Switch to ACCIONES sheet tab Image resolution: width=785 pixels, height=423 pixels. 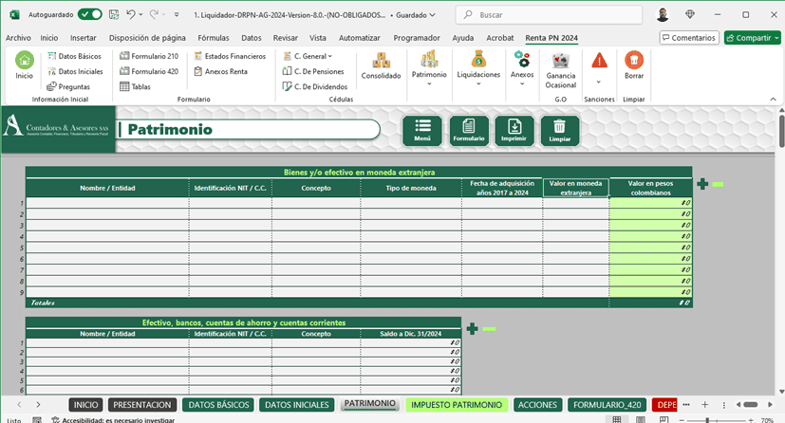(x=537, y=404)
